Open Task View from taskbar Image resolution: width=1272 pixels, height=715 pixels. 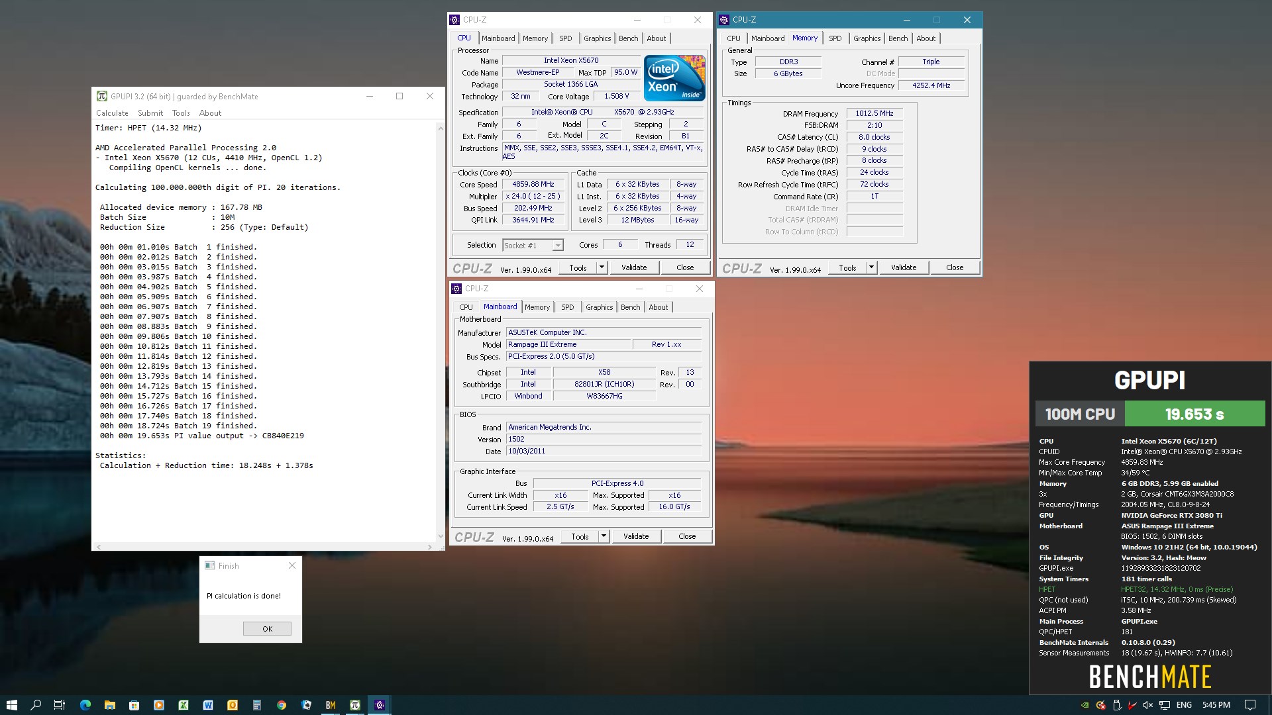point(60,705)
